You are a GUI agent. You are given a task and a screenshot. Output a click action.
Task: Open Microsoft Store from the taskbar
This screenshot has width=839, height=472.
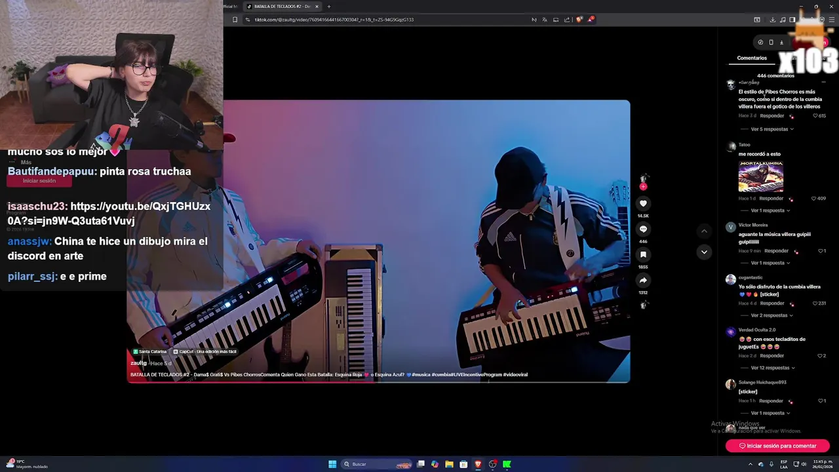463,464
